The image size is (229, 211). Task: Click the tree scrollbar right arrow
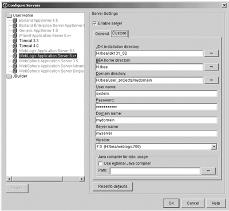[82, 179]
